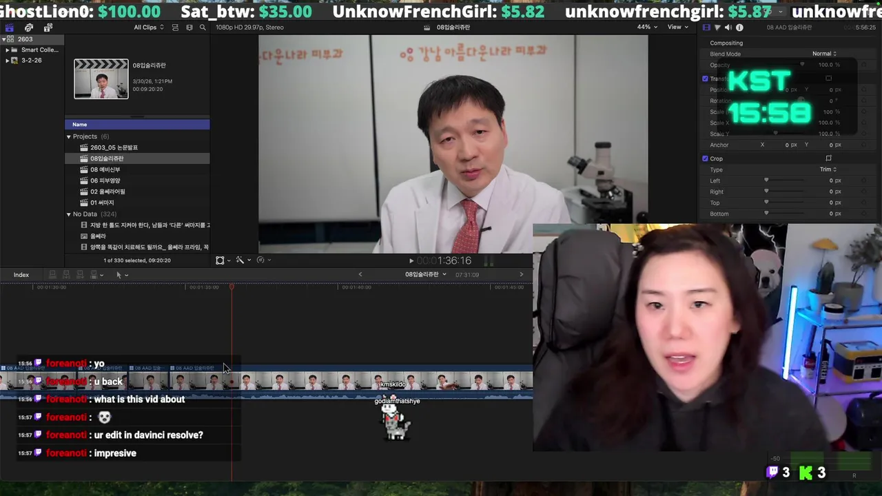
Task: Show the Info inspector icon
Action: pyautogui.click(x=739, y=28)
